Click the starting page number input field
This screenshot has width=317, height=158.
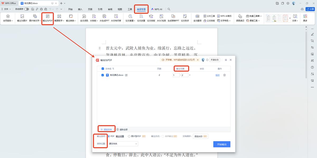(176, 75)
